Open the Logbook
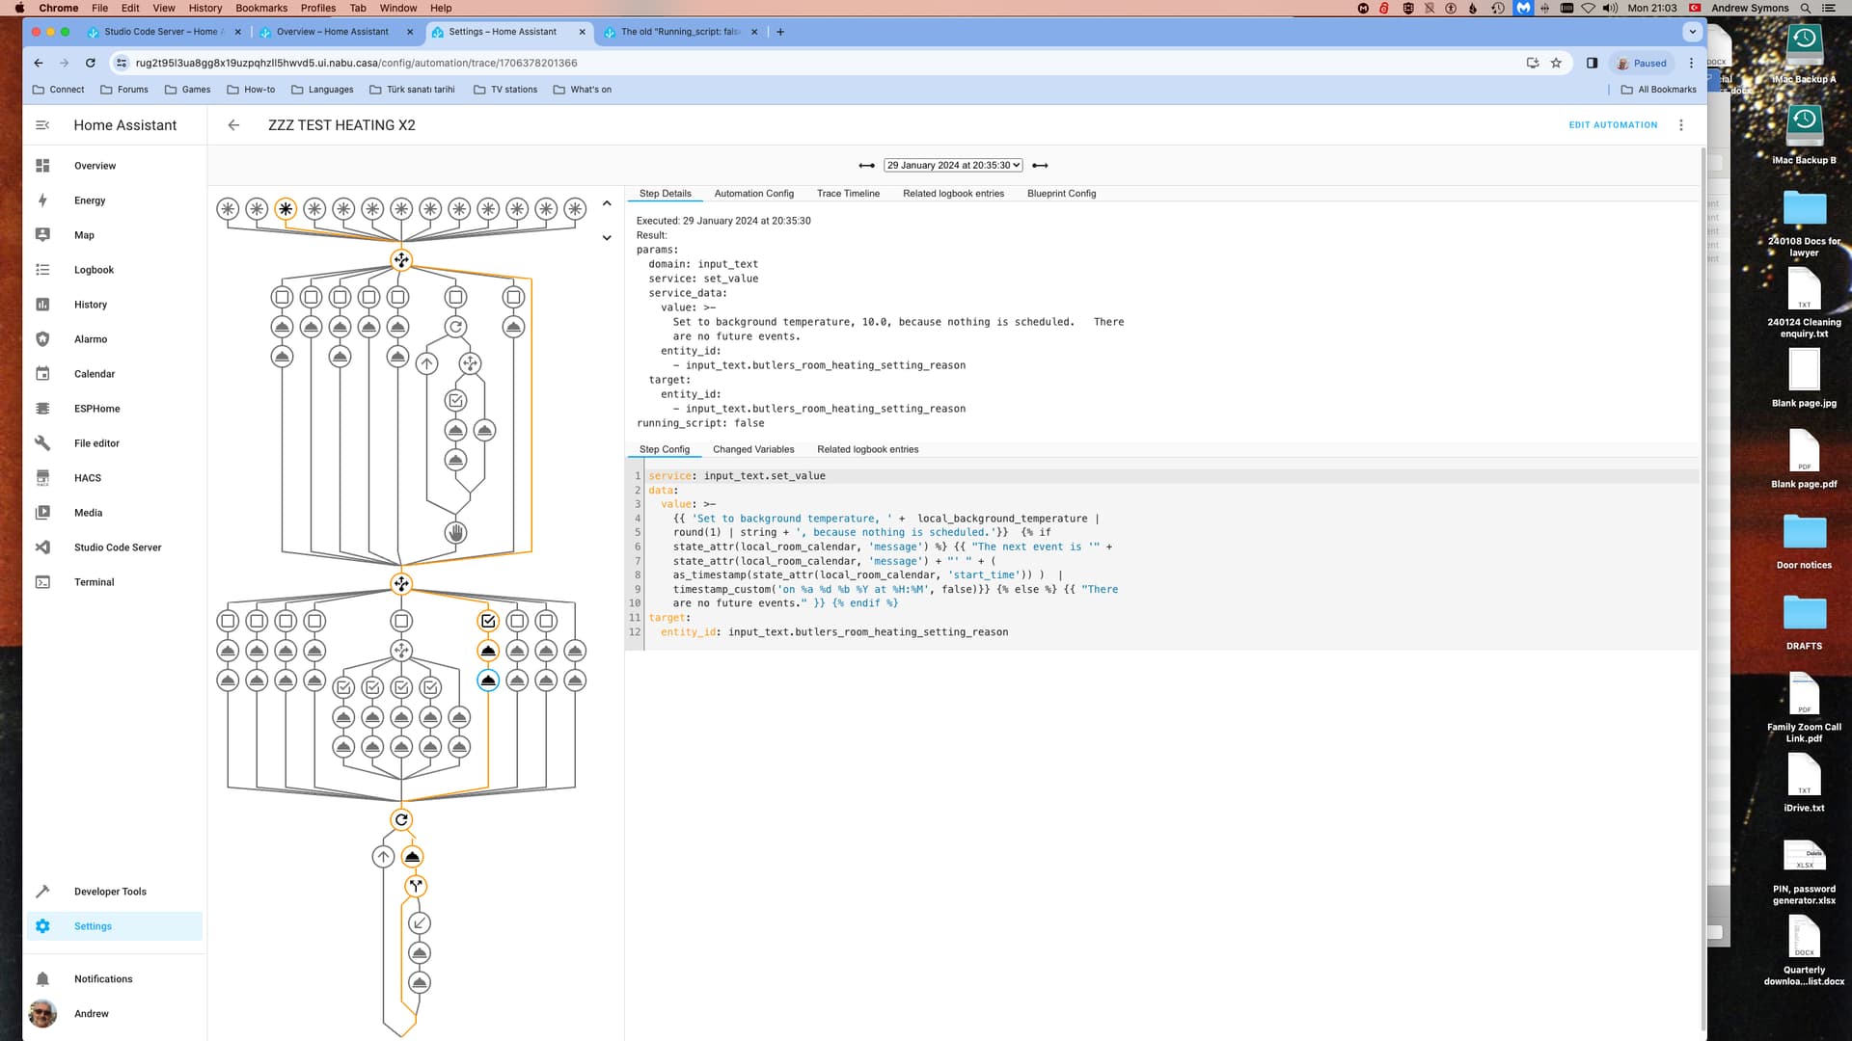1852x1041 pixels. pos(94,269)
